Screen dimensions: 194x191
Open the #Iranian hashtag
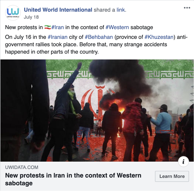(x=57, y=37)
